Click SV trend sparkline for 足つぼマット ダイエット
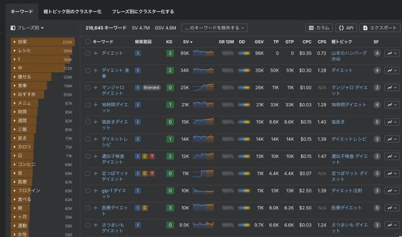This screenshot has height=237, width=402. 203,174
